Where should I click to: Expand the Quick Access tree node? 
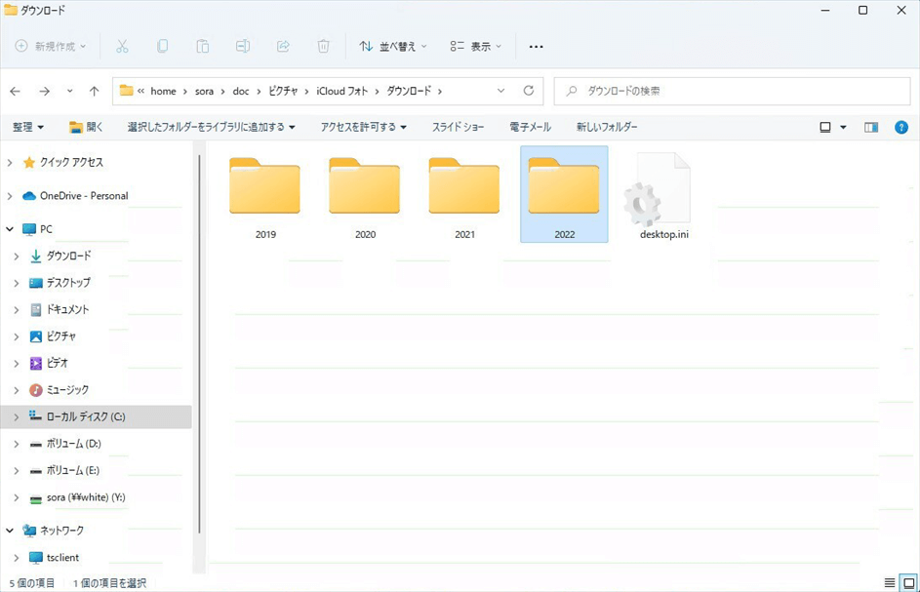pyautogui.click(x=10, y=162)
